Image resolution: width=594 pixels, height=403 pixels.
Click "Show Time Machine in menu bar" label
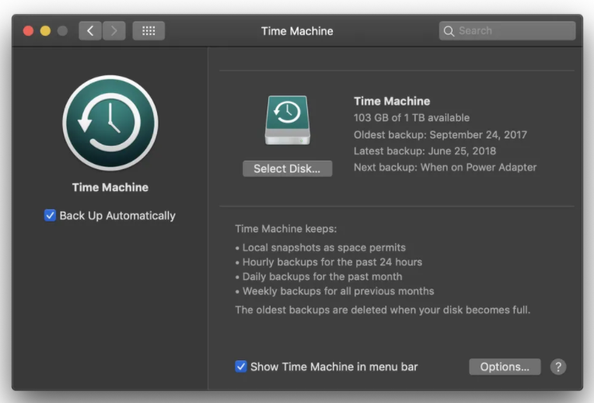tap(334, 367)
